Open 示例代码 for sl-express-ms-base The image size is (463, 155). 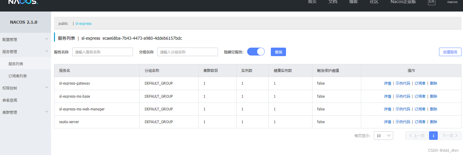point(403,96)
